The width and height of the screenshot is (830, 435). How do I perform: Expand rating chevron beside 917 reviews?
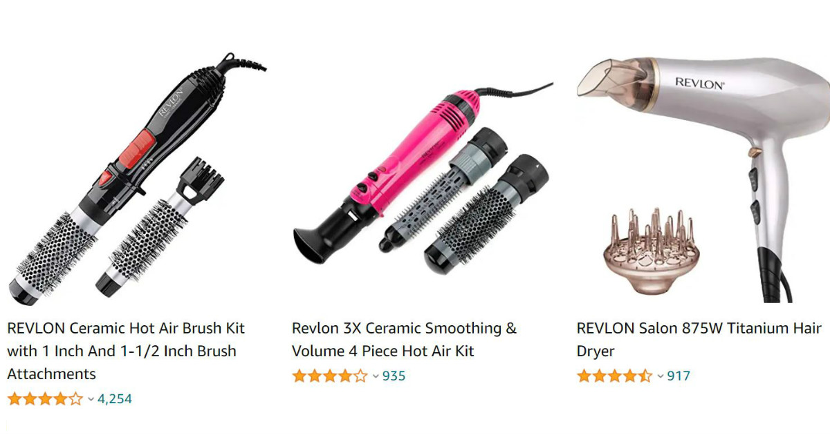click(x=661, y=376)
